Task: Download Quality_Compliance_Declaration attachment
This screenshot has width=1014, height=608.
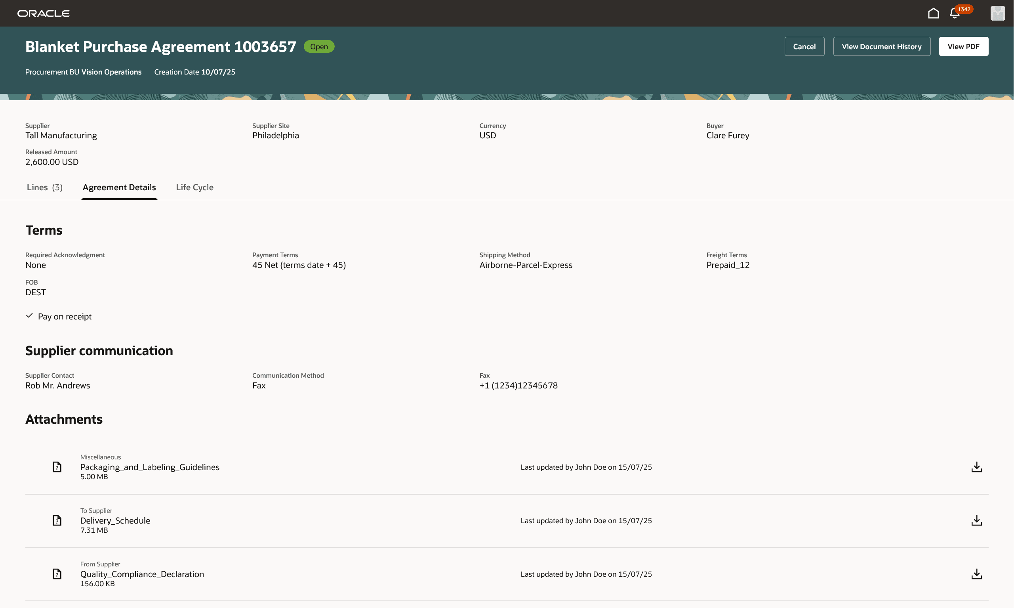Action: click(976, 574)
